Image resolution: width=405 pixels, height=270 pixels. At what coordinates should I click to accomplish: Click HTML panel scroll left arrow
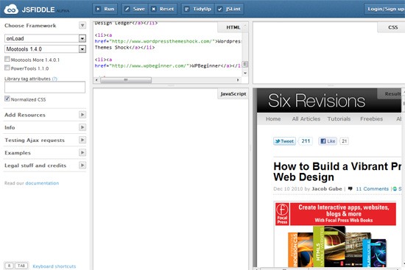point(96,80)
